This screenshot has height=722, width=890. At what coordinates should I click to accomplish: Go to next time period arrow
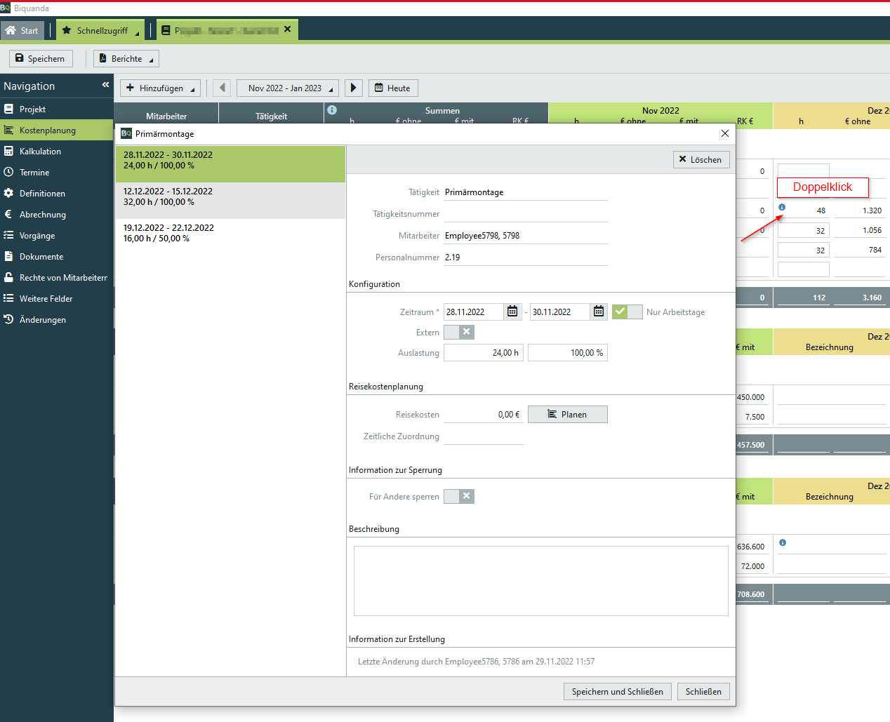point(354,88)
